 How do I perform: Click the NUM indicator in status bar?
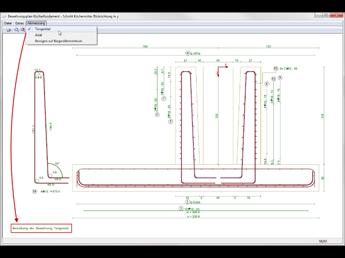pyautogui.click(x=323, y=241)
